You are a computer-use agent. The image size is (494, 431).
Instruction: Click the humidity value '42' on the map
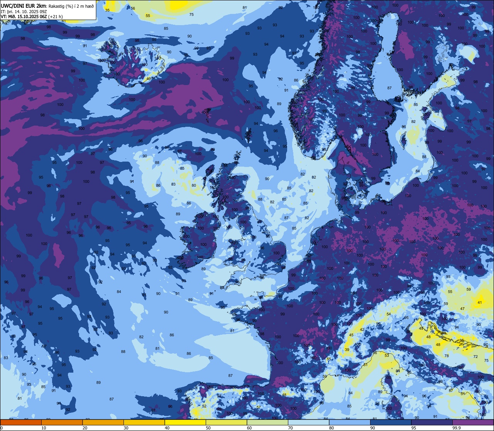tap(362, 329)
